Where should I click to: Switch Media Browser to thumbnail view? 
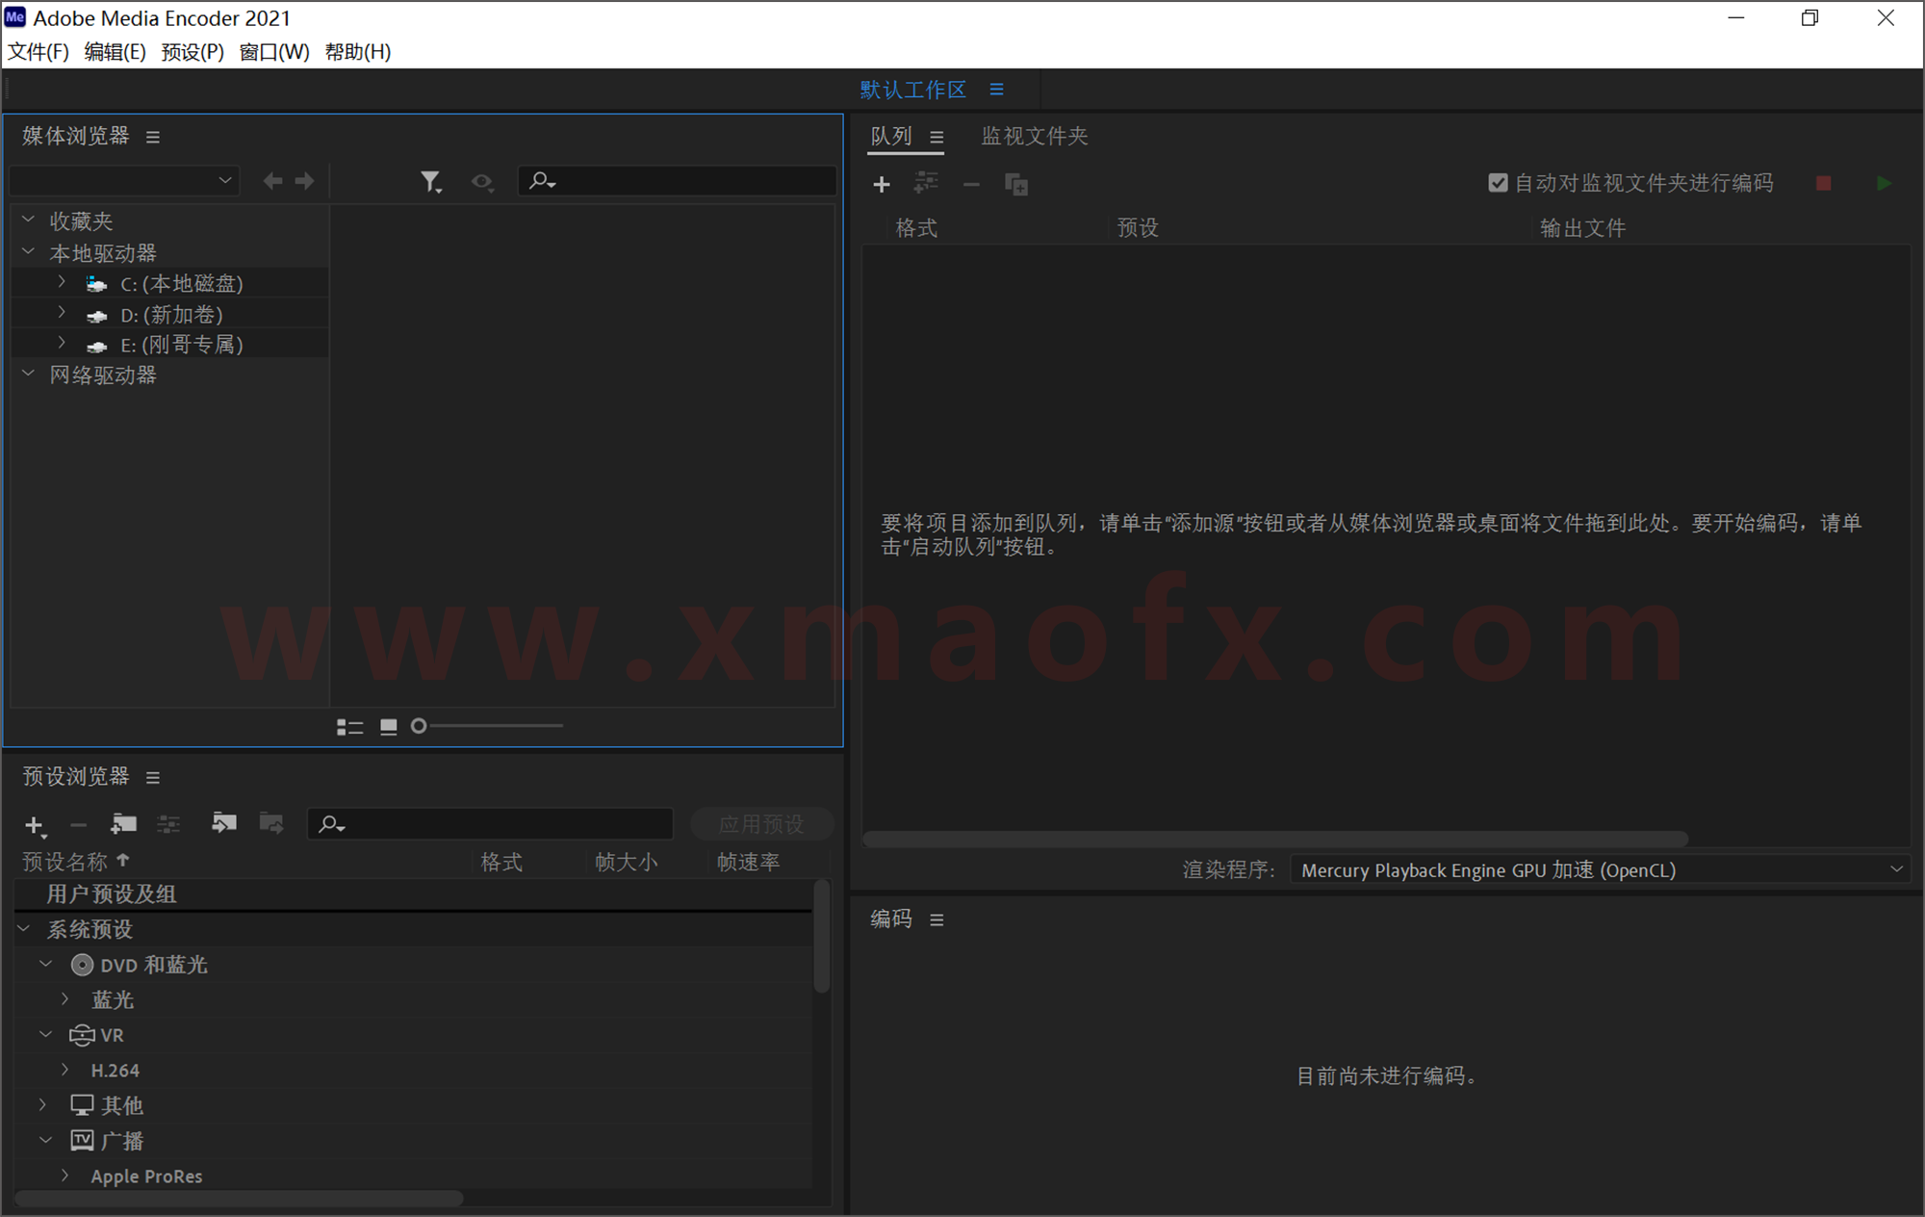click(389, 727)
